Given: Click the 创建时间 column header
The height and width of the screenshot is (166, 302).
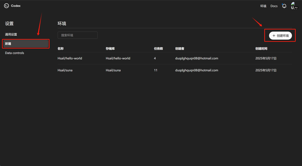Looking at the screenshot, I should point(261,49).
